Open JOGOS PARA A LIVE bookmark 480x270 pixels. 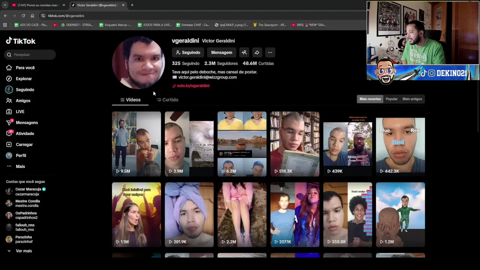point(154,25)
